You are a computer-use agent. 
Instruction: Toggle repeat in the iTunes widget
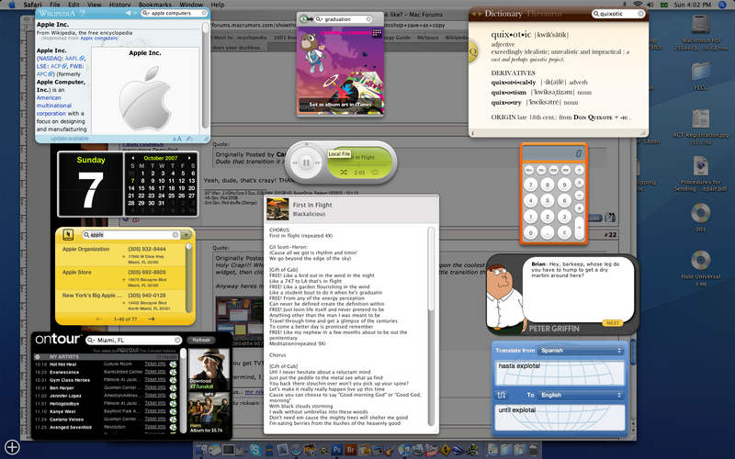pyautogui.click(x=375, y=173)
